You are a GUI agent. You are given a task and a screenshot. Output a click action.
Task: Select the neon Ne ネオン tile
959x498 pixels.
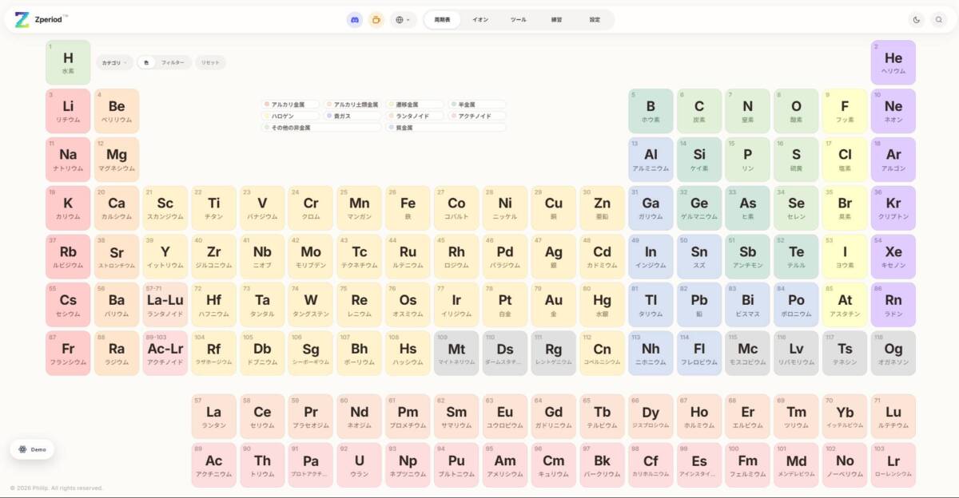pyautogui.click(x=893, y=111)
